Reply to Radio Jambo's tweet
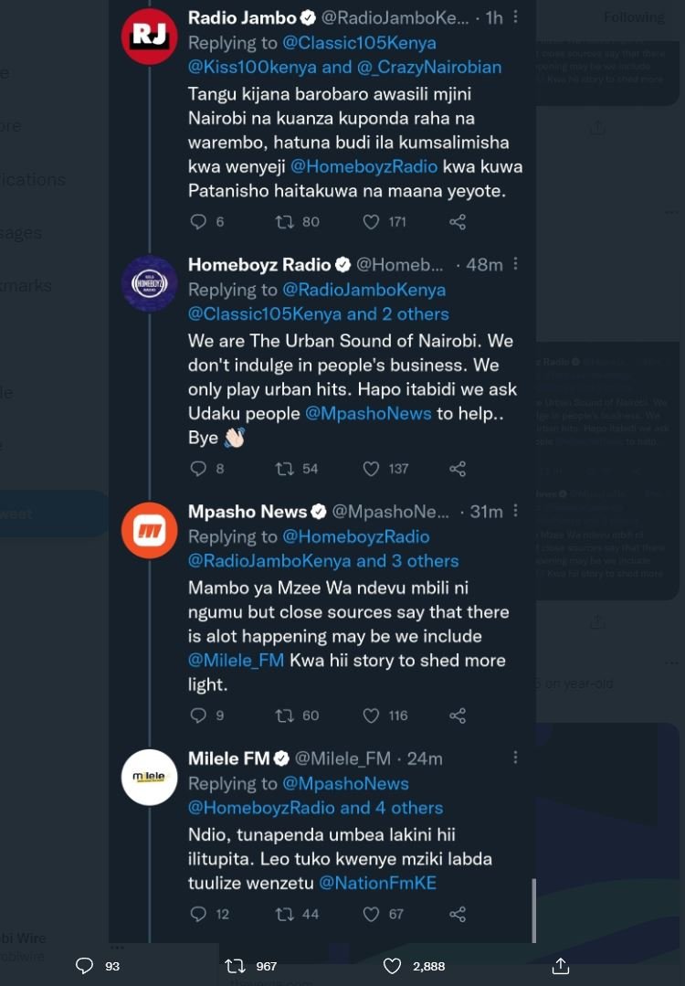Screen dimensions: 685x986 click(198, 221)
